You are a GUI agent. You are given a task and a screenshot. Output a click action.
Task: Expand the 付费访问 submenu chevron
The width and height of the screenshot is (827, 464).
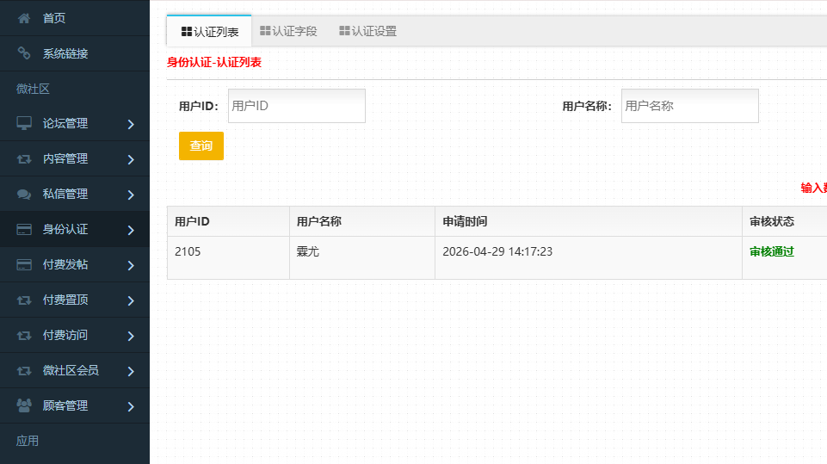click(x=131, y=336)
